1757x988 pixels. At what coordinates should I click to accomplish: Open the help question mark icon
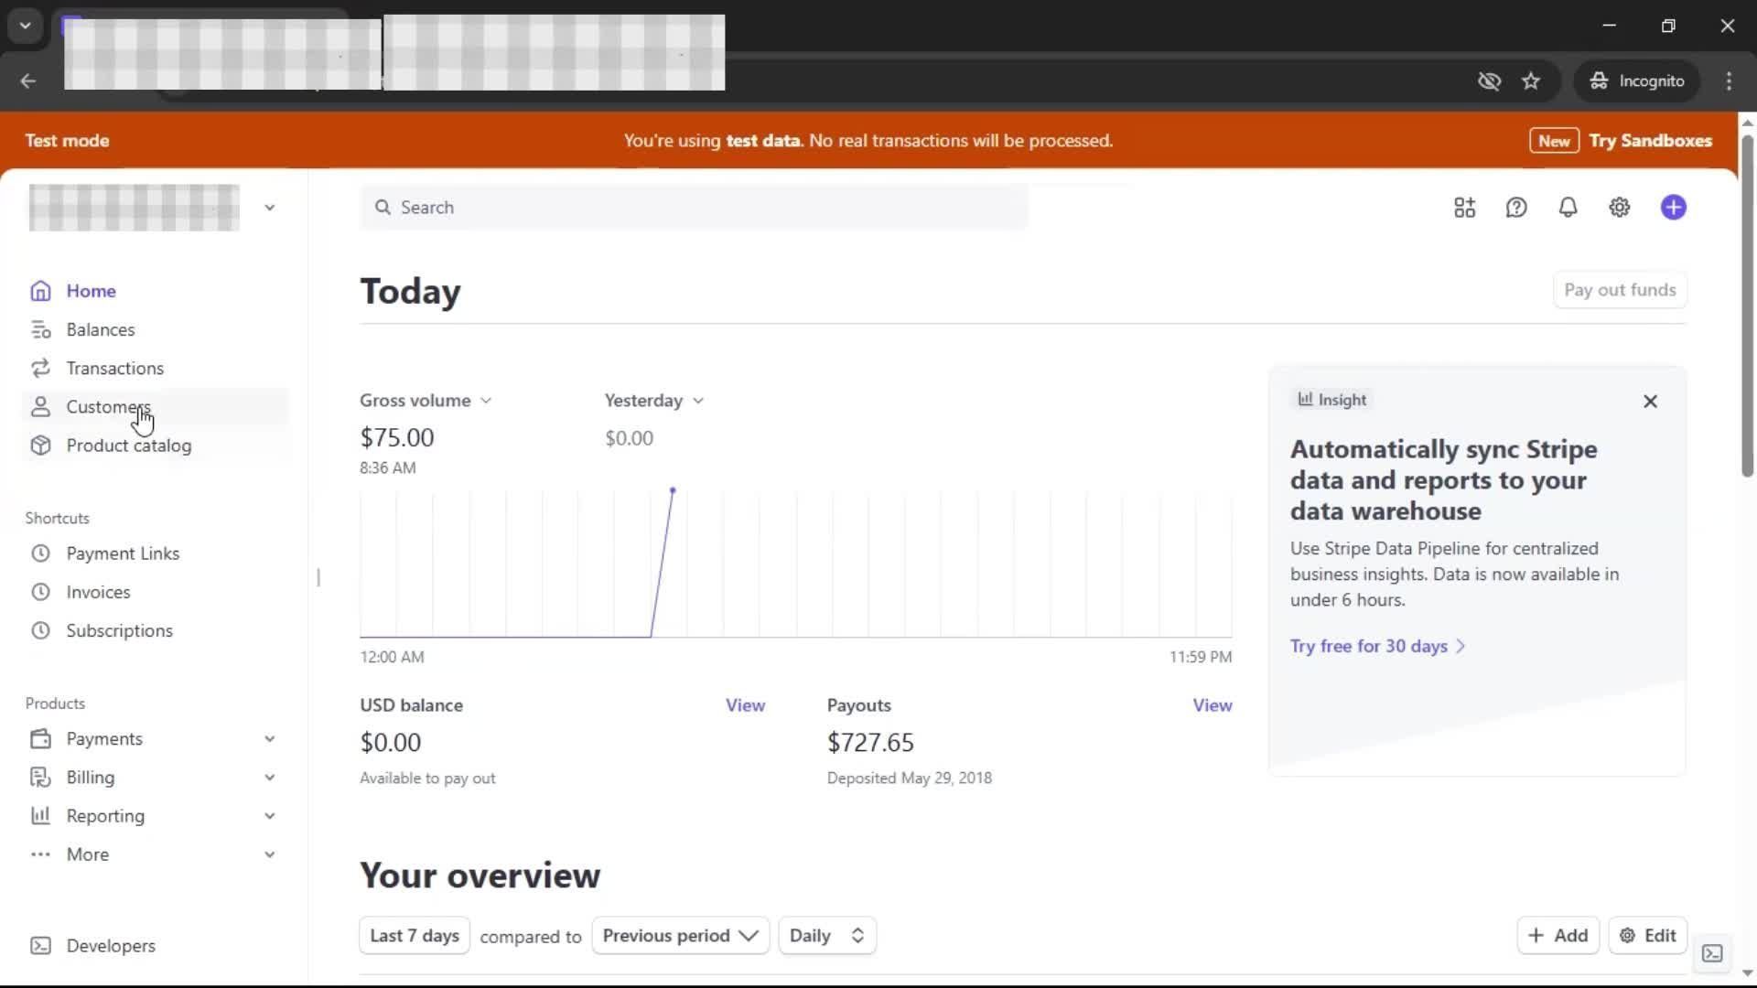coord(1516,208)
